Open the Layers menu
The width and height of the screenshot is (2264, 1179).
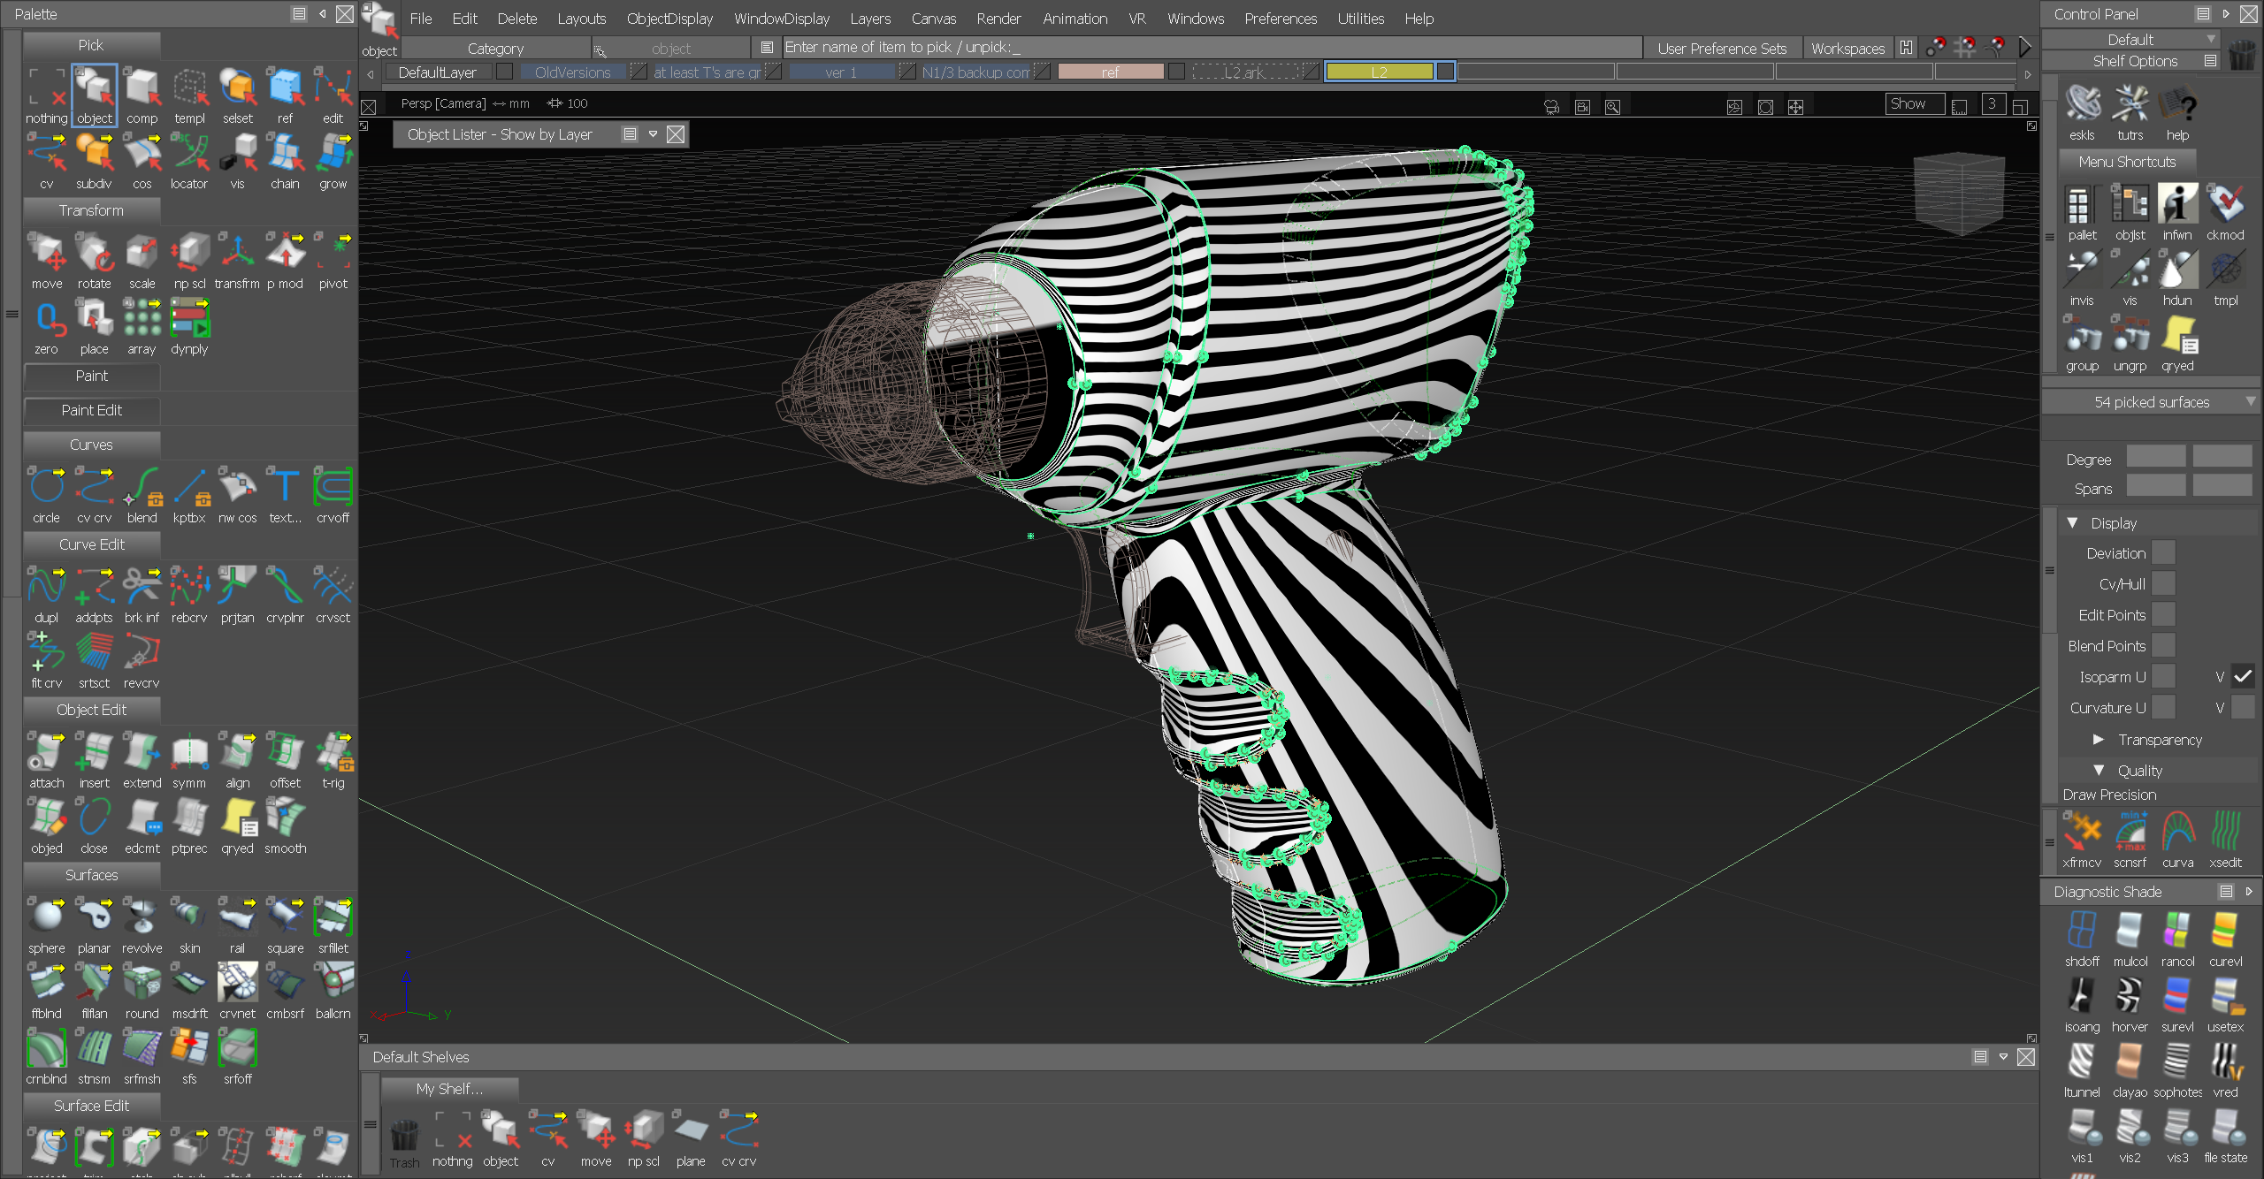tap(870, 18)
